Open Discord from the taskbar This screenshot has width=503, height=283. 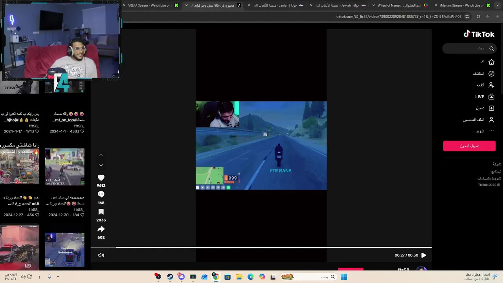(181, 277)
